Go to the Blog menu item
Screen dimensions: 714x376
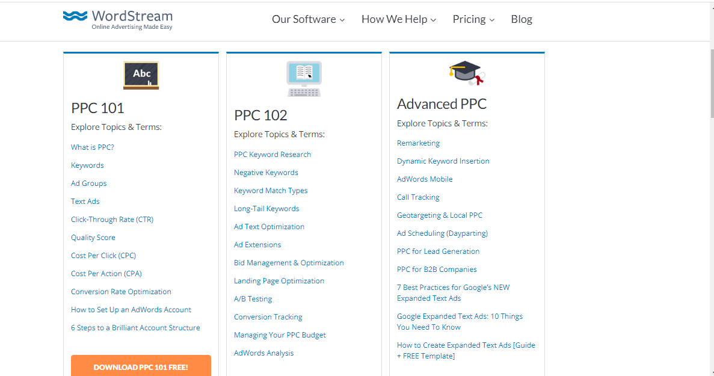(x=522, y=19)
